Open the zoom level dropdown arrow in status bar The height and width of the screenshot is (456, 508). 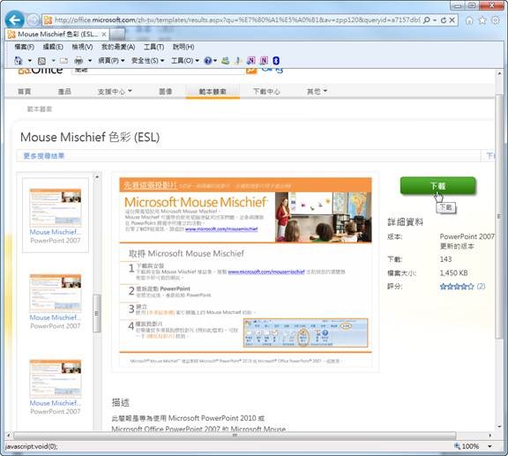coord(489,446)
